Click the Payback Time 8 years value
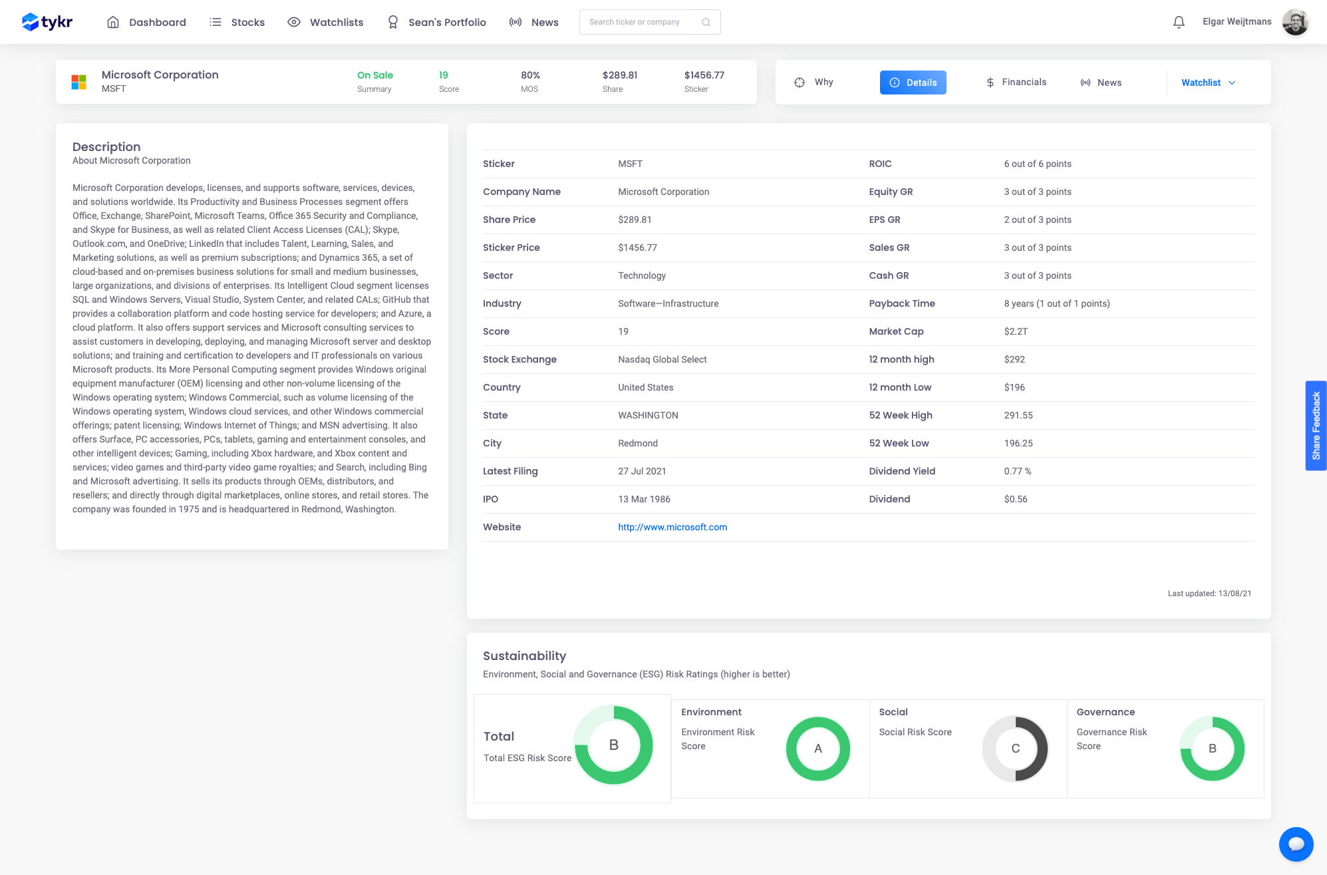Image resolution: width=1327 pixels, height=875 pixels. coord(1057,303)
